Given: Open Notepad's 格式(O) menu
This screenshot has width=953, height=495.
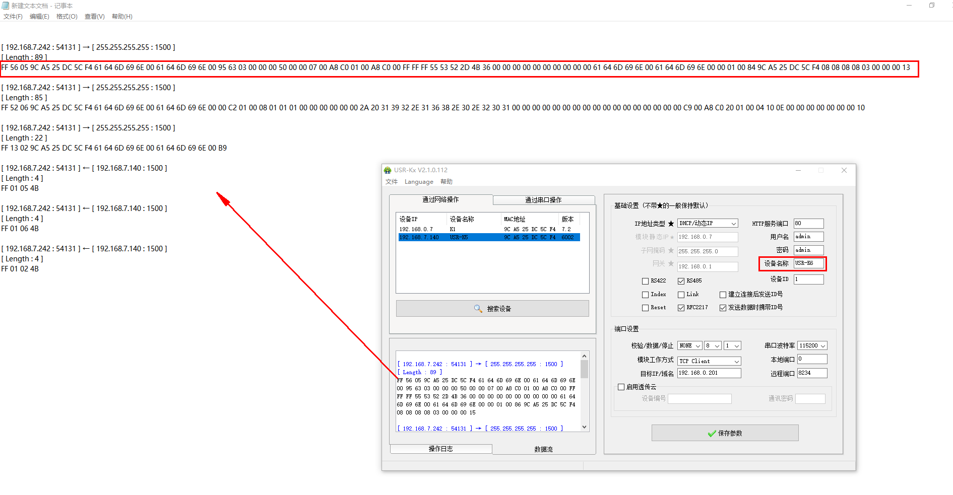Looking at the screenshot, I should coord(67,17).
